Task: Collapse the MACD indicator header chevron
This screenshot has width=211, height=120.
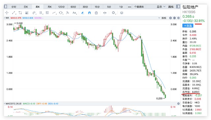Action: 5,104
